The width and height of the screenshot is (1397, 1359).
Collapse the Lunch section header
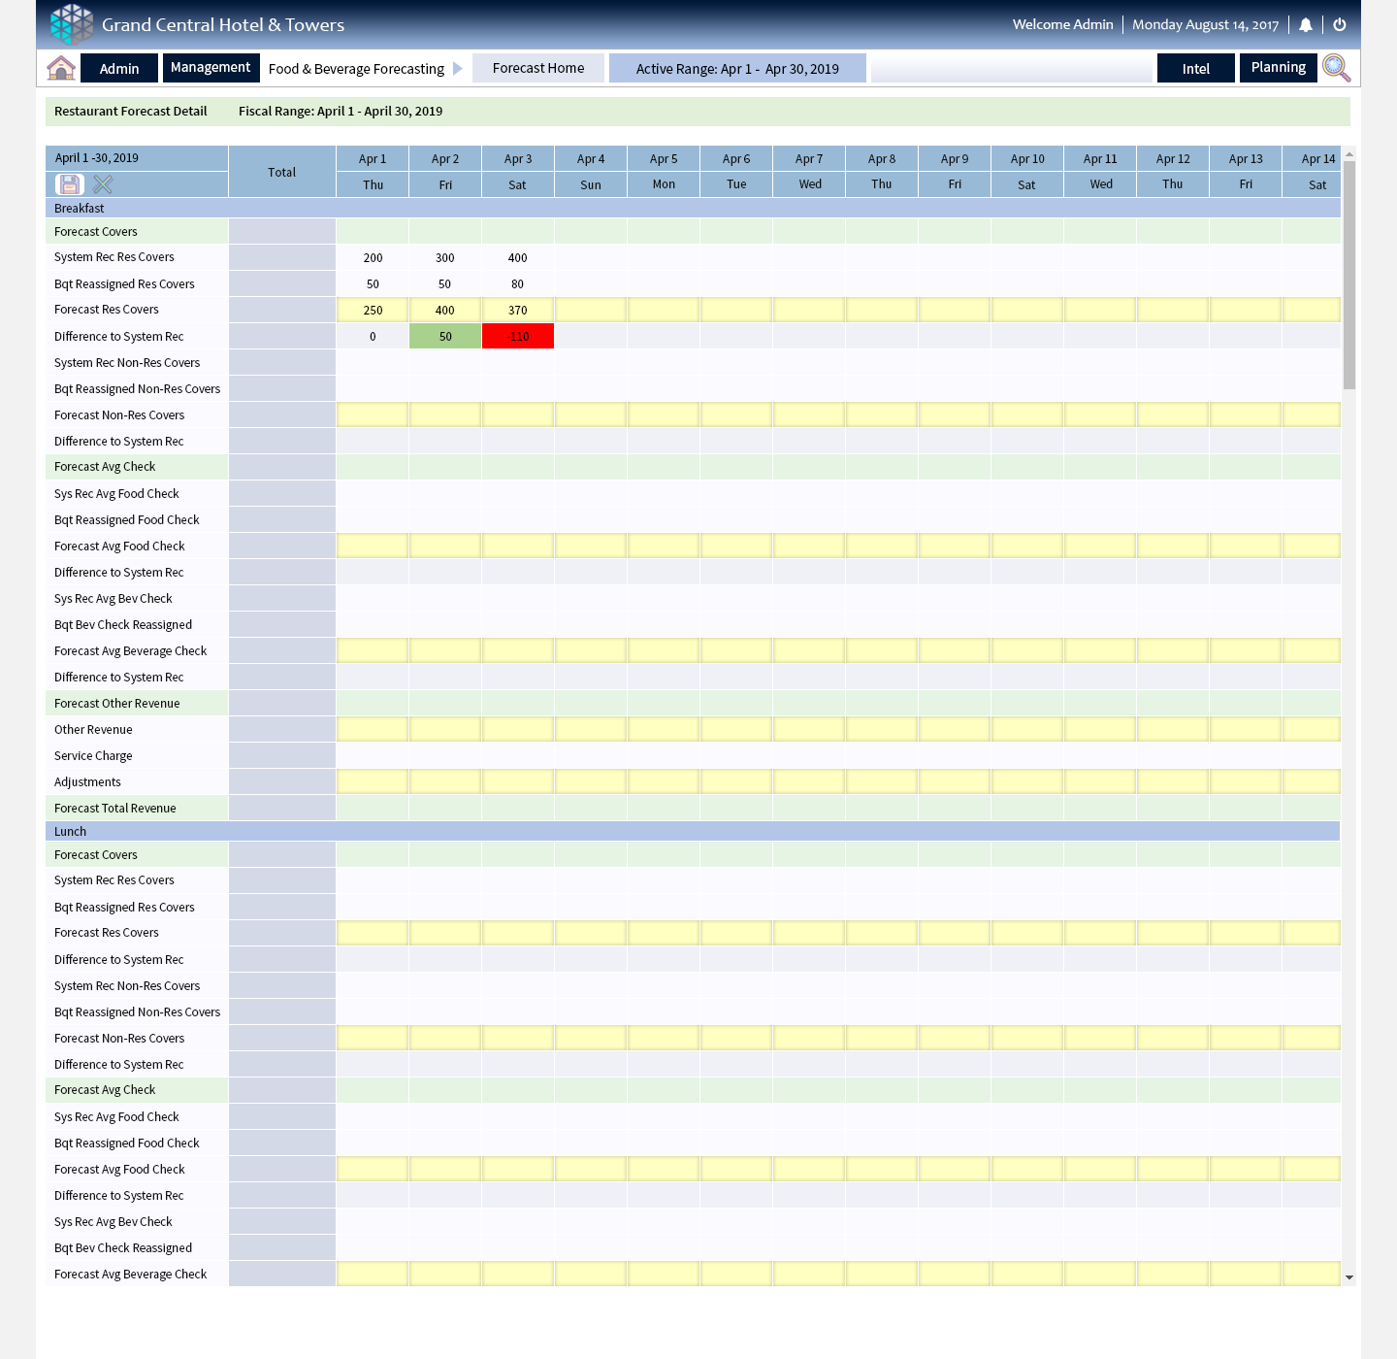(71, 832)
